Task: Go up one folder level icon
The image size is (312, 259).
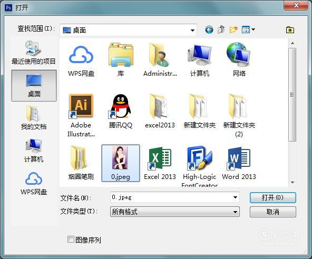Action: [x=221, y=30]
